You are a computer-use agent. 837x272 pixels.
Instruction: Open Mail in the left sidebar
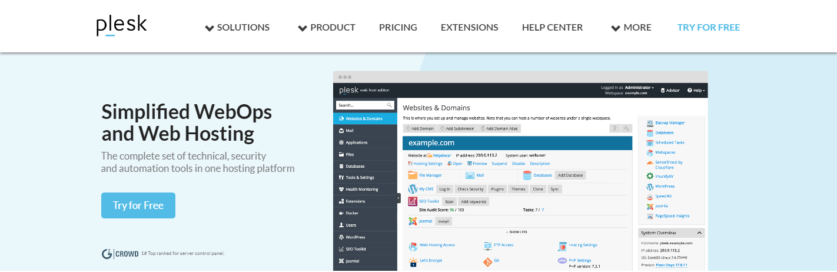click(365, 130)
